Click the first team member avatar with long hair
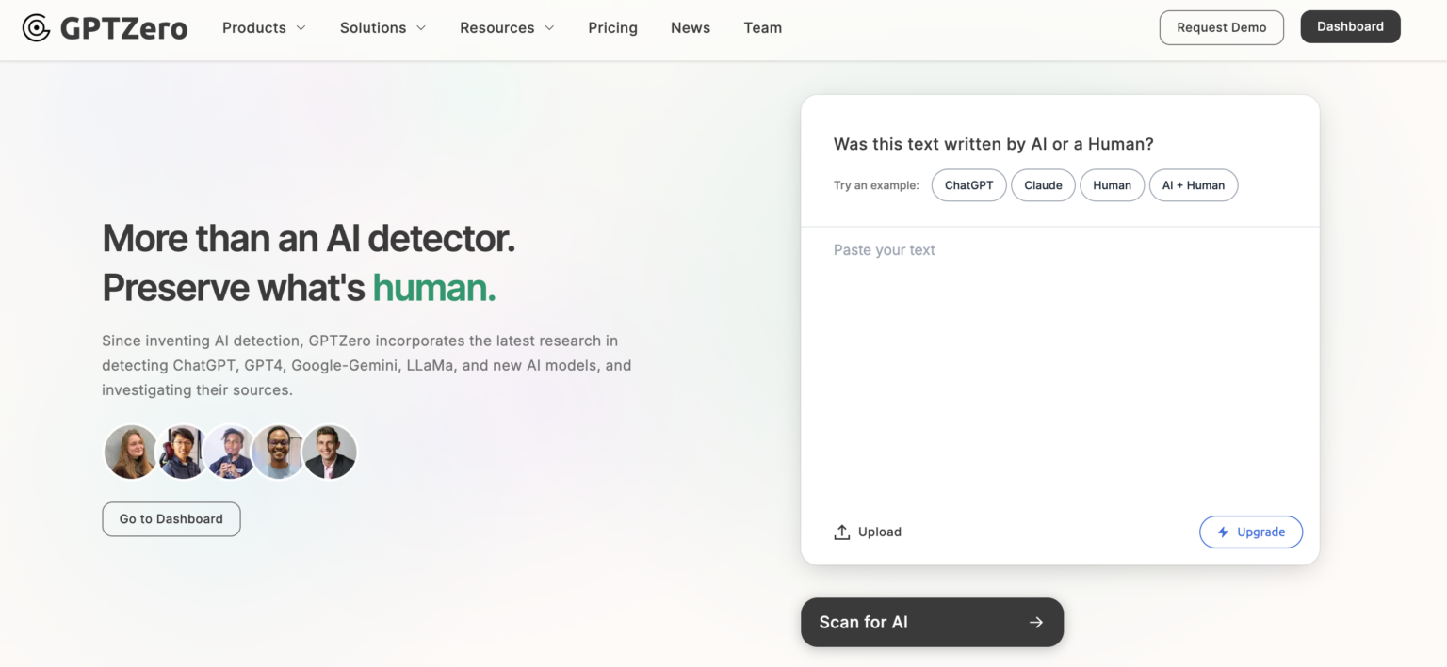Image resolution: width=1447 pixels, height=667 pixels. tap(131, 453)
